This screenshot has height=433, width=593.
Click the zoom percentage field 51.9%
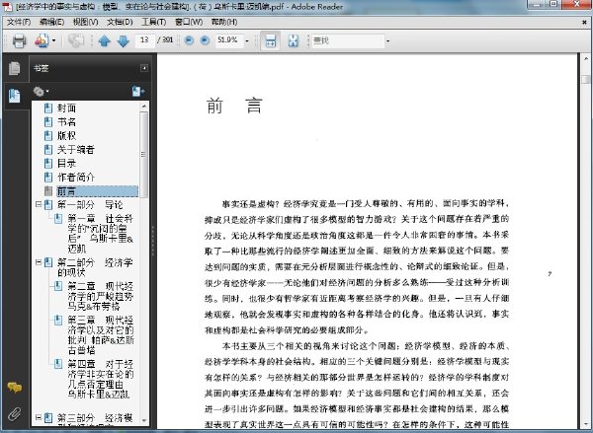point(228,40)
